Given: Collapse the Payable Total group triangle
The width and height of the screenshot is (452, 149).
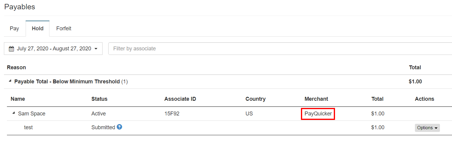Looking at the screenshot, I should tap(10, 81).
